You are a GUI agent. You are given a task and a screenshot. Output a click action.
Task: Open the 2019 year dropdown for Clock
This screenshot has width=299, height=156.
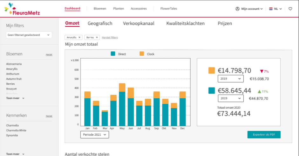click(x=231, y=79)
